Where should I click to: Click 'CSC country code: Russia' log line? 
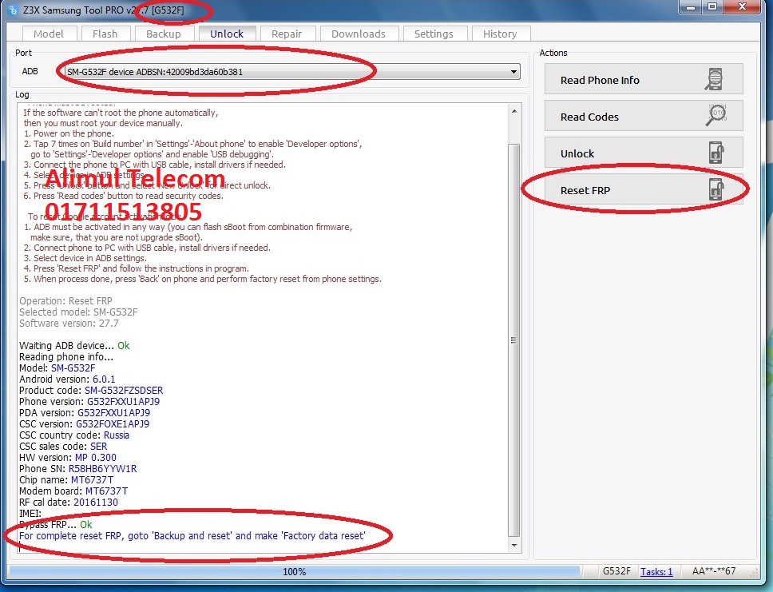point(74,435)
